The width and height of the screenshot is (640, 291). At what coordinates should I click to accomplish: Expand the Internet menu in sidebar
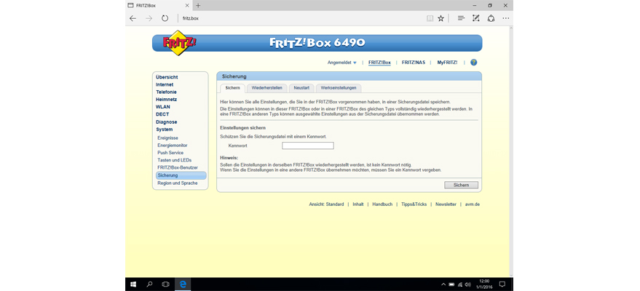point(165,84)
